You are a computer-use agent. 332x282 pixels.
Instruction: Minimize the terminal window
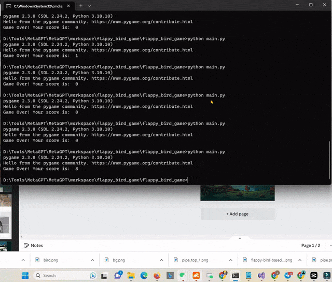tap(297, 5)
